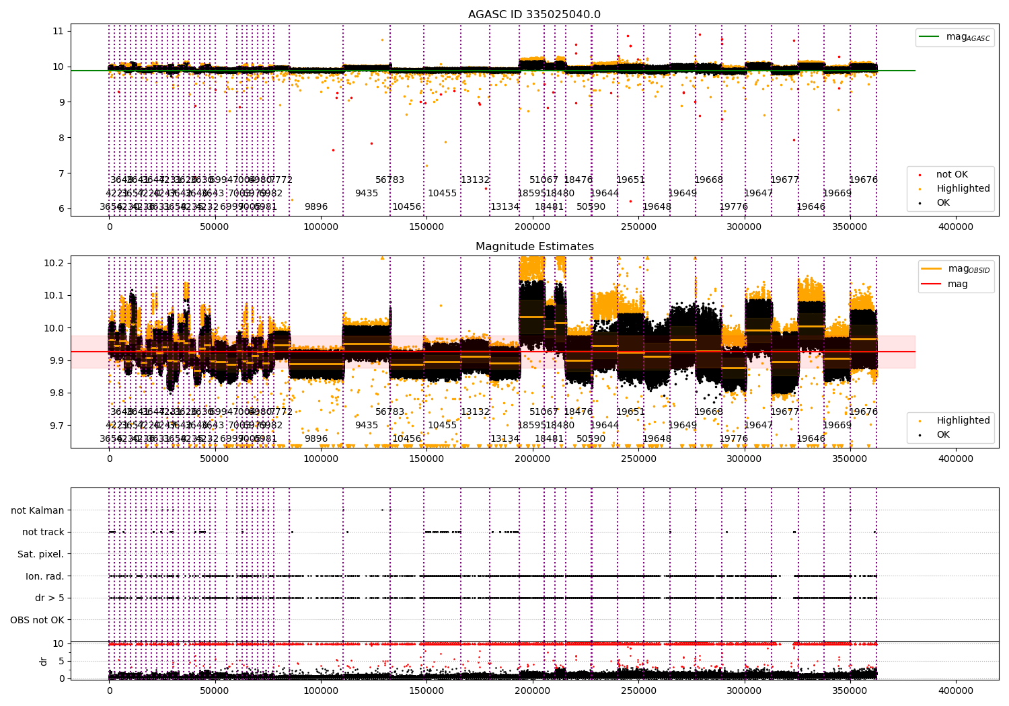Click obsid label 19668 in the top plot

pyautogui.click(x=709, y=180)
